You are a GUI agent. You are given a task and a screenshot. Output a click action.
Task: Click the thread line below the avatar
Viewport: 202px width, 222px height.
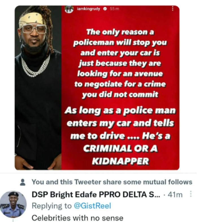pyautogui.click(x=13, y=220)
